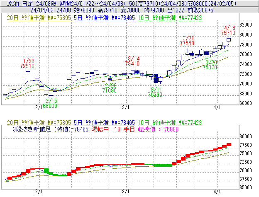Click the 2/5 68000 low label
This screenshot has width=259, height=197.
[50, 103]
